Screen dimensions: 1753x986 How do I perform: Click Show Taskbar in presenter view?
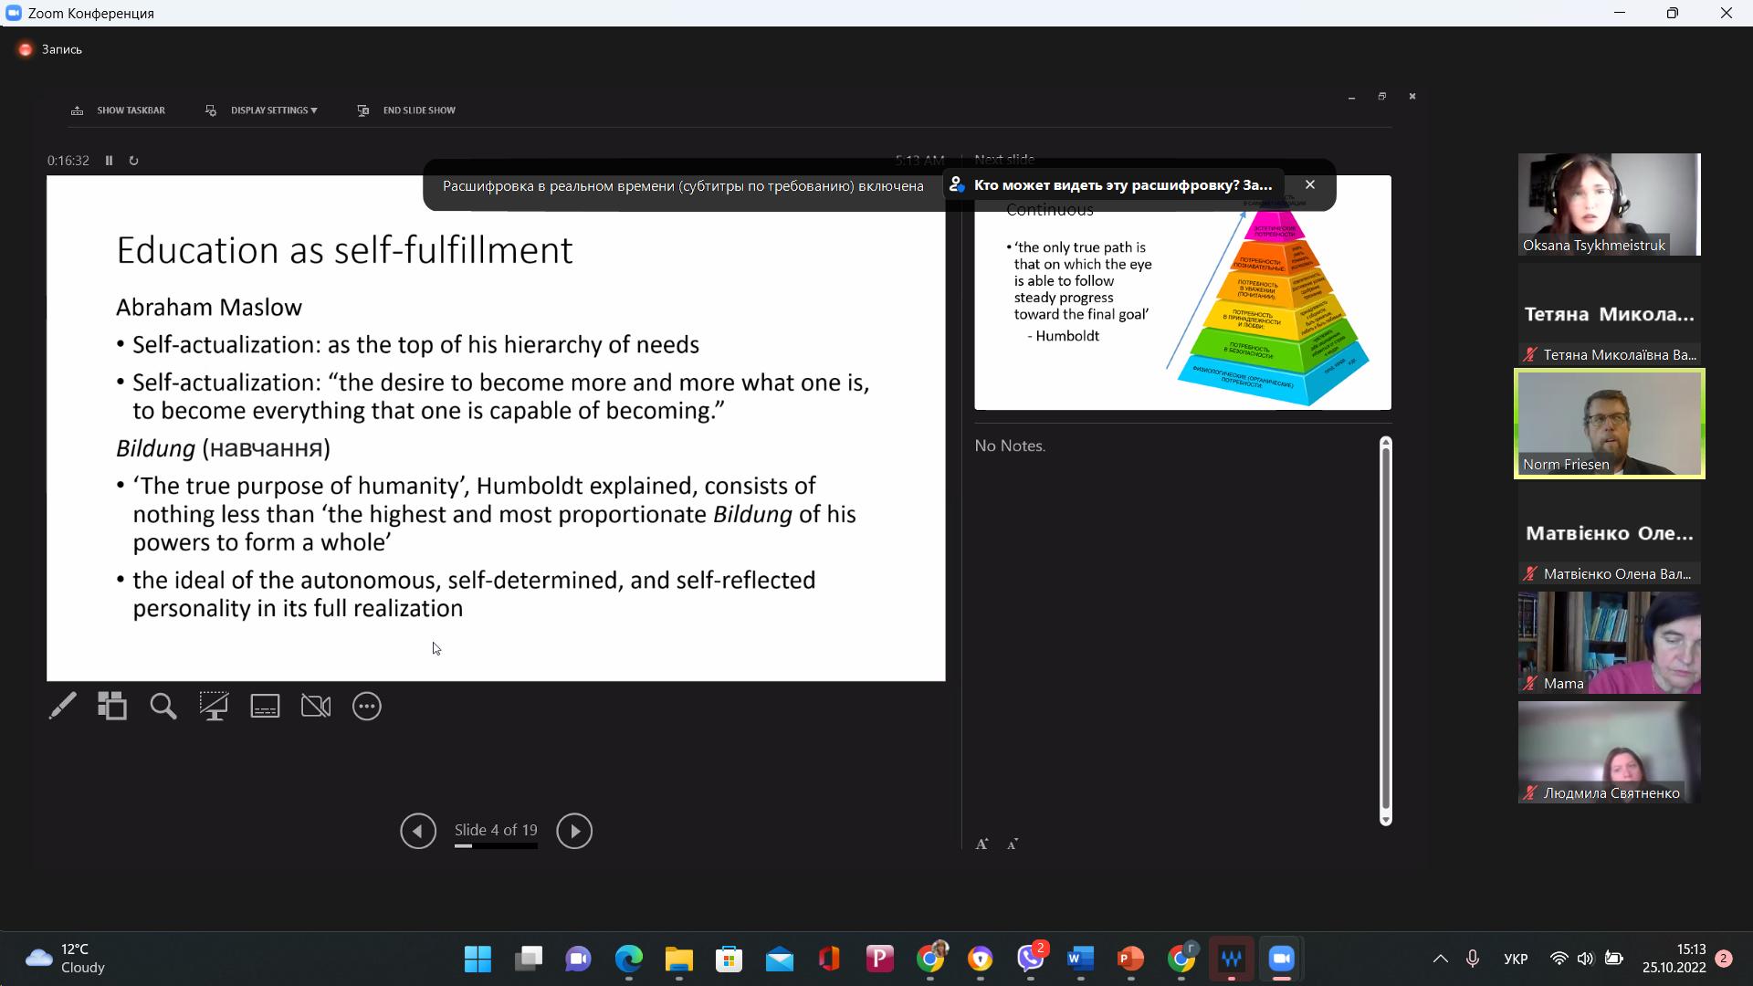[130, 110]
